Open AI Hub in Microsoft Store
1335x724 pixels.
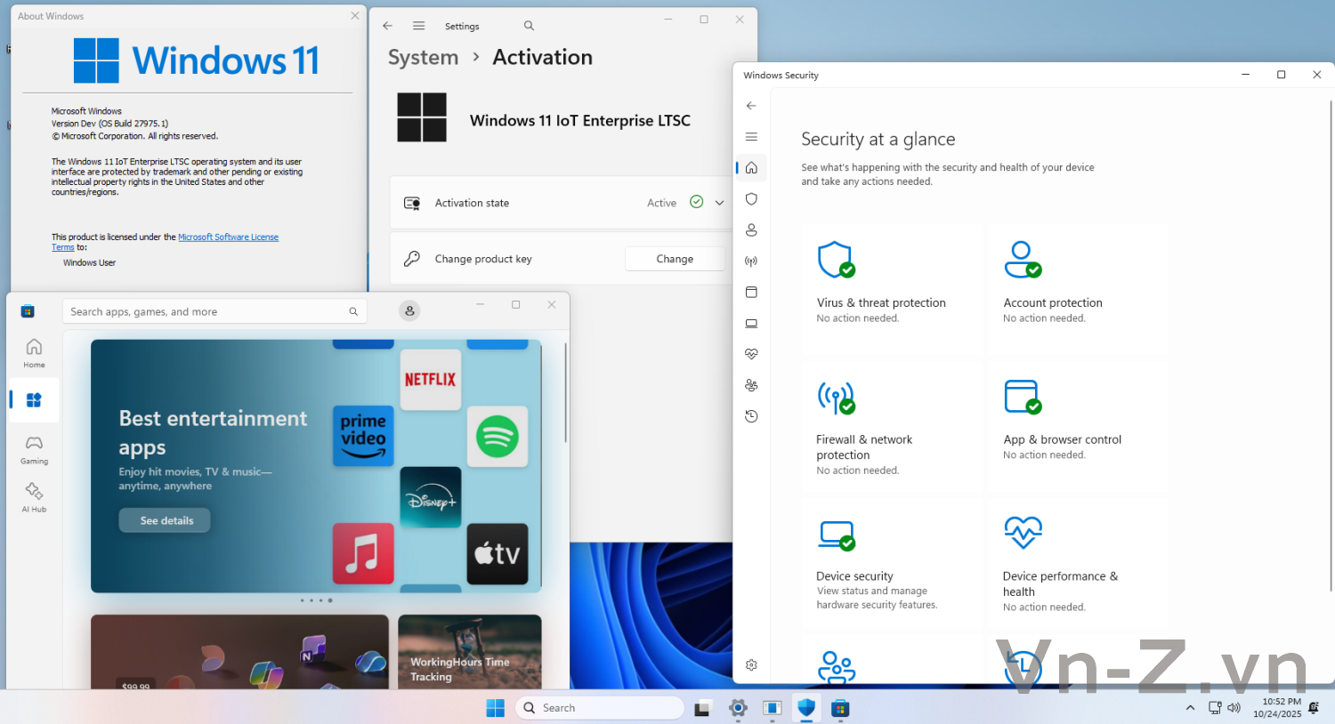(34, 497)
